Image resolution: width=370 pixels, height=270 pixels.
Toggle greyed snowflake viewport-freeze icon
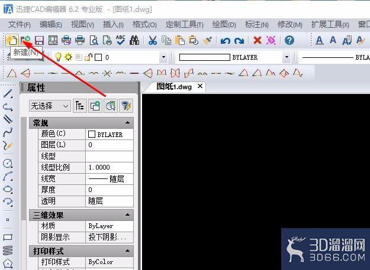click(x=79, y=57)
